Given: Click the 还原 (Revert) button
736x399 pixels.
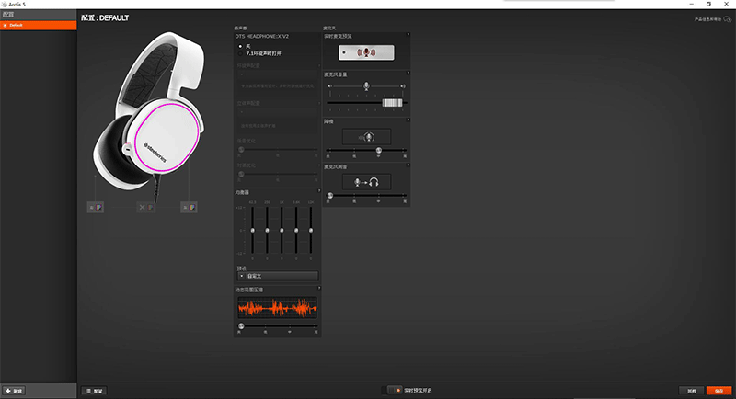Looking at the screenshot, I should pos(692,391).
